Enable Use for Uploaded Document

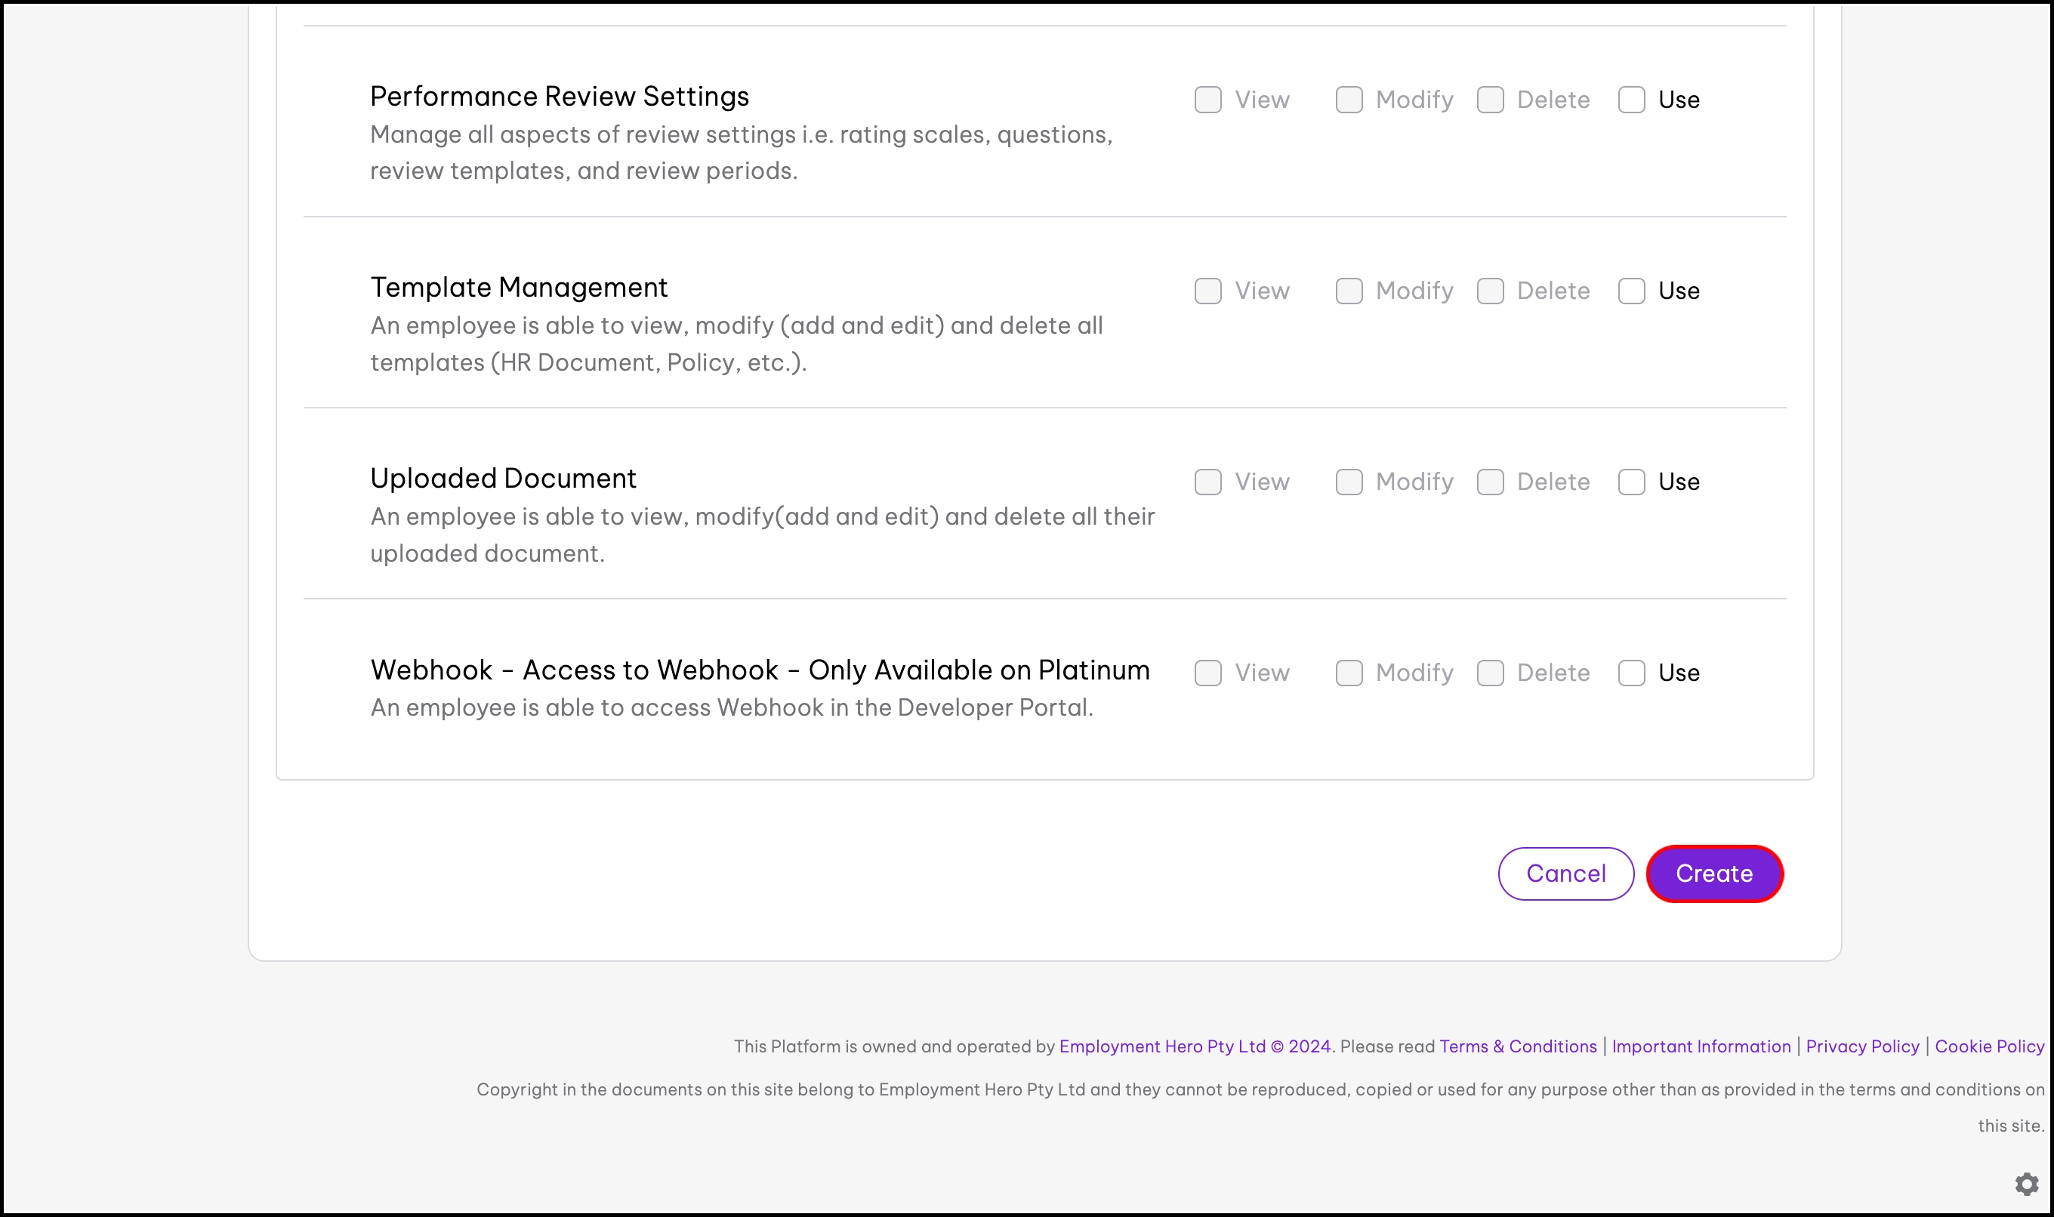(1630, 482)
